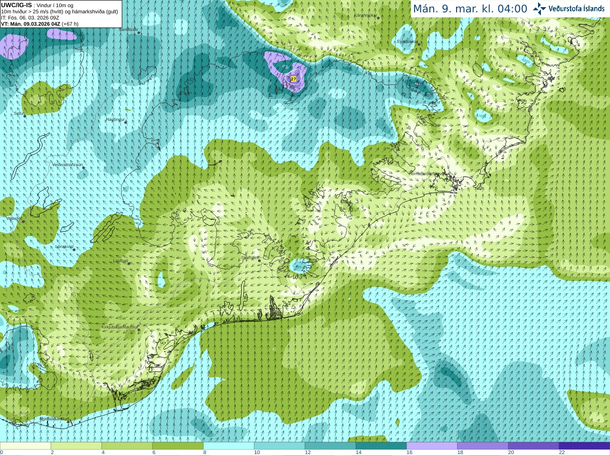Screen dimensions: 610x456
Task: Select the 14–16 m/s dark teal swatch
Action: click(381, 446)
